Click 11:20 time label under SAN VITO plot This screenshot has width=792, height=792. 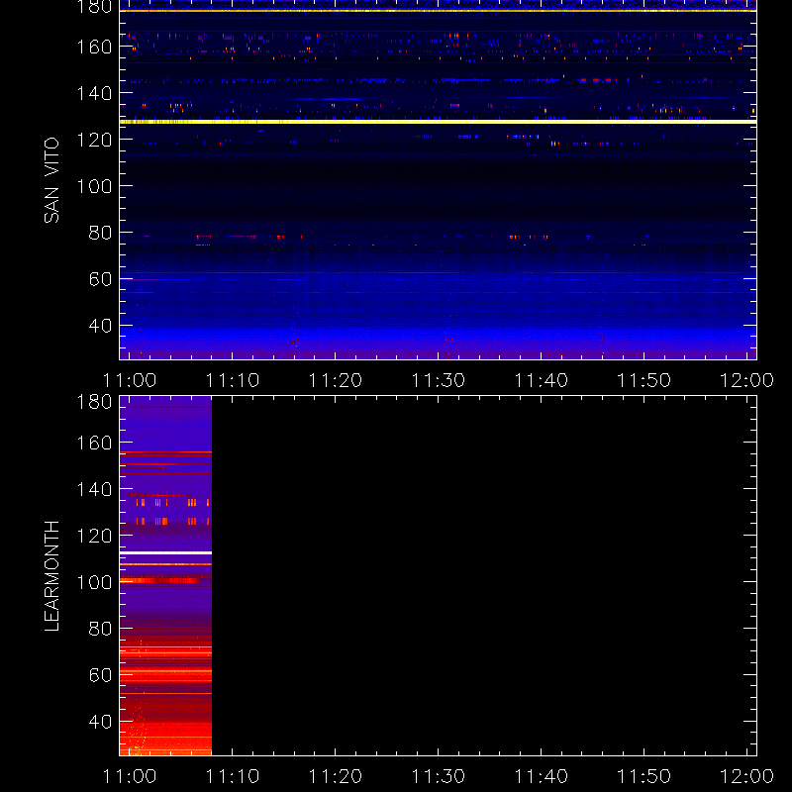coord(336,380)
